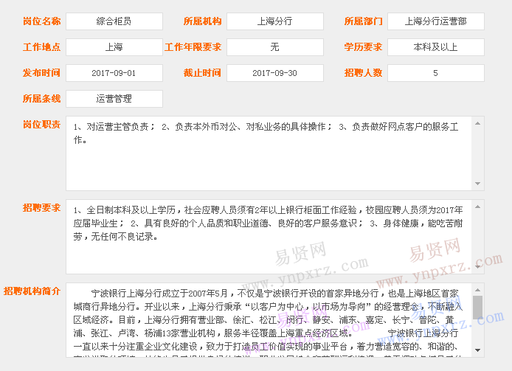Click the 工作地点 field showing 上海

(x=114, y=47)
